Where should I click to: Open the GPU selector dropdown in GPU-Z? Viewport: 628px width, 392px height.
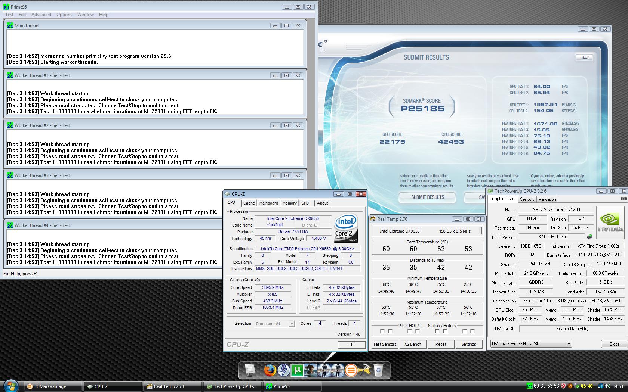pos(531,344)
